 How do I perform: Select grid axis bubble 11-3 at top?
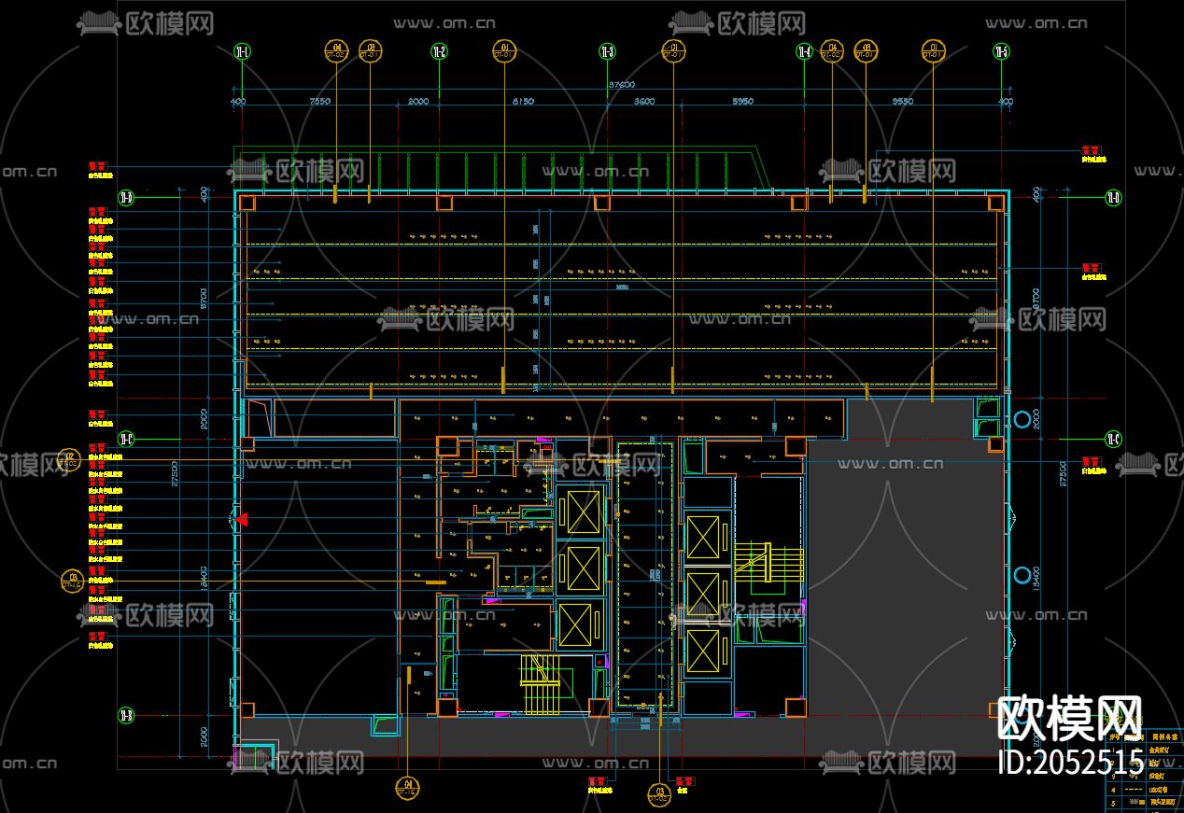607,51
